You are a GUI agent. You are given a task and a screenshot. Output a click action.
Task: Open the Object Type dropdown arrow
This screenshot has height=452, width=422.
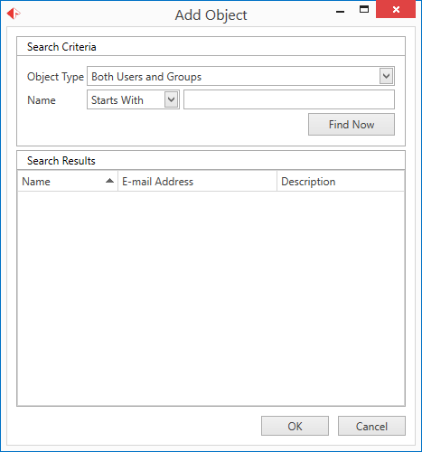[x=386, y=76]
